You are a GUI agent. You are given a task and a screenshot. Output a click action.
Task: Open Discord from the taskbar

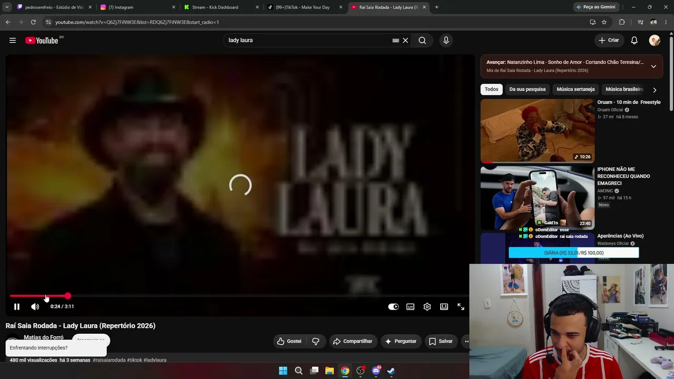(x=376, y=371)
